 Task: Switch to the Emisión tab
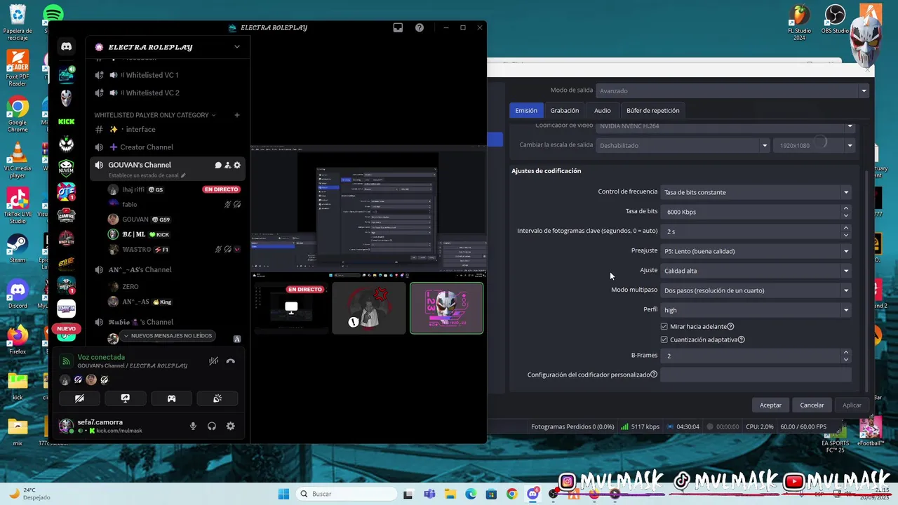526,110
